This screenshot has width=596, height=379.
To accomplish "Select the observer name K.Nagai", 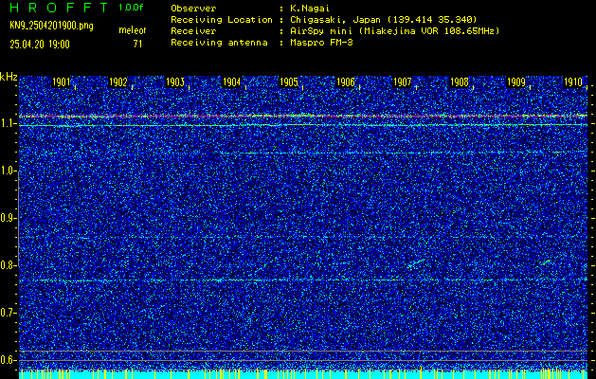I will point(310,8).
